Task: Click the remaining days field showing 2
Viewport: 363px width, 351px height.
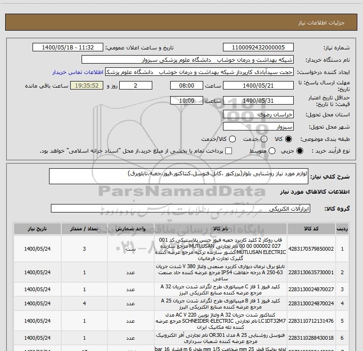Action: 136,85
